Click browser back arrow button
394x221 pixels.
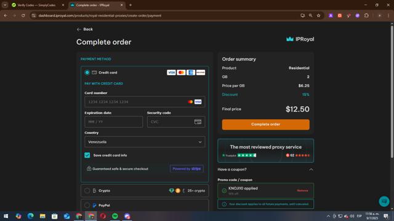(6, 15)
